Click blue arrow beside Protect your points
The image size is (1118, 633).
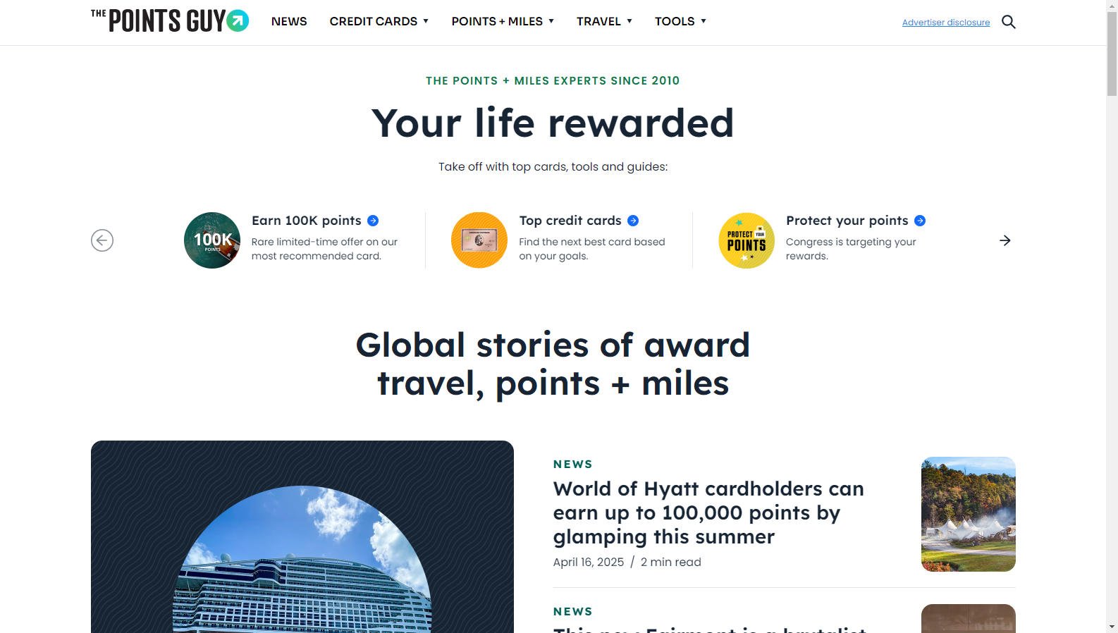(920, 221)
